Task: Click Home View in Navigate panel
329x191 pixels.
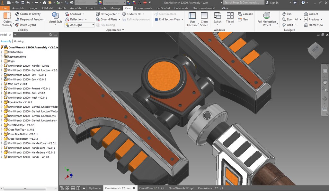Action: tap(313, 25)
